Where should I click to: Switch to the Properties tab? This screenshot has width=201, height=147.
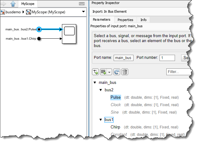pyautogui.click(x=125, y=19)
